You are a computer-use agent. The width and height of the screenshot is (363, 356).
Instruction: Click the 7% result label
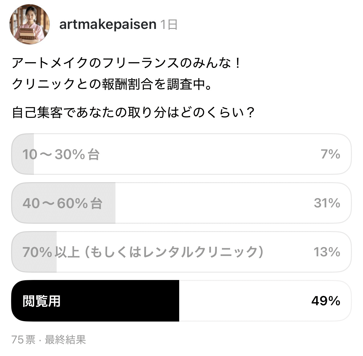point(330,154)
